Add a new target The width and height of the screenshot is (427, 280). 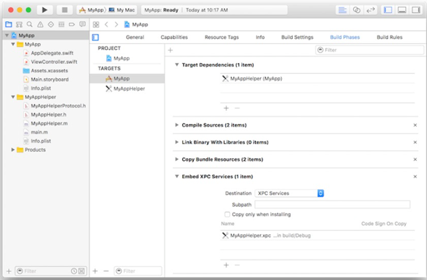point(95,271)
